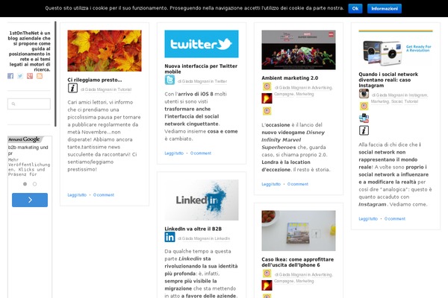Click the info icon in the Instagram post card
The image size is (448, 298).
click(x=364, y=130)
